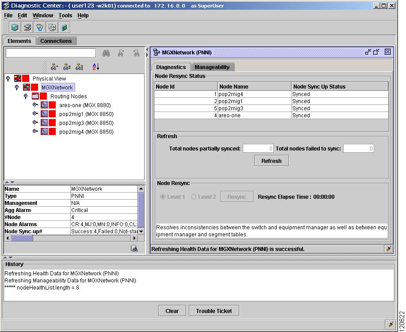Click the properties horizontal scrollbar thumb
Screen dimensions: 406x332
[22, 238]
